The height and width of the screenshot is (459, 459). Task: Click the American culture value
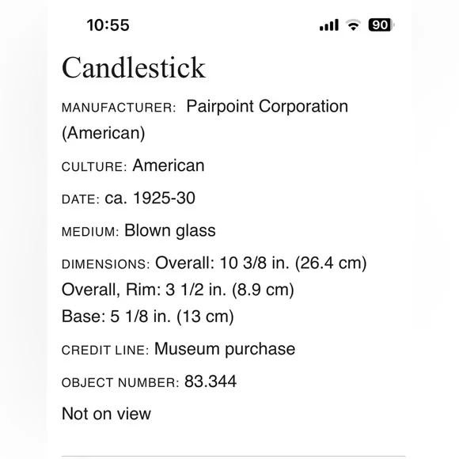169,165
